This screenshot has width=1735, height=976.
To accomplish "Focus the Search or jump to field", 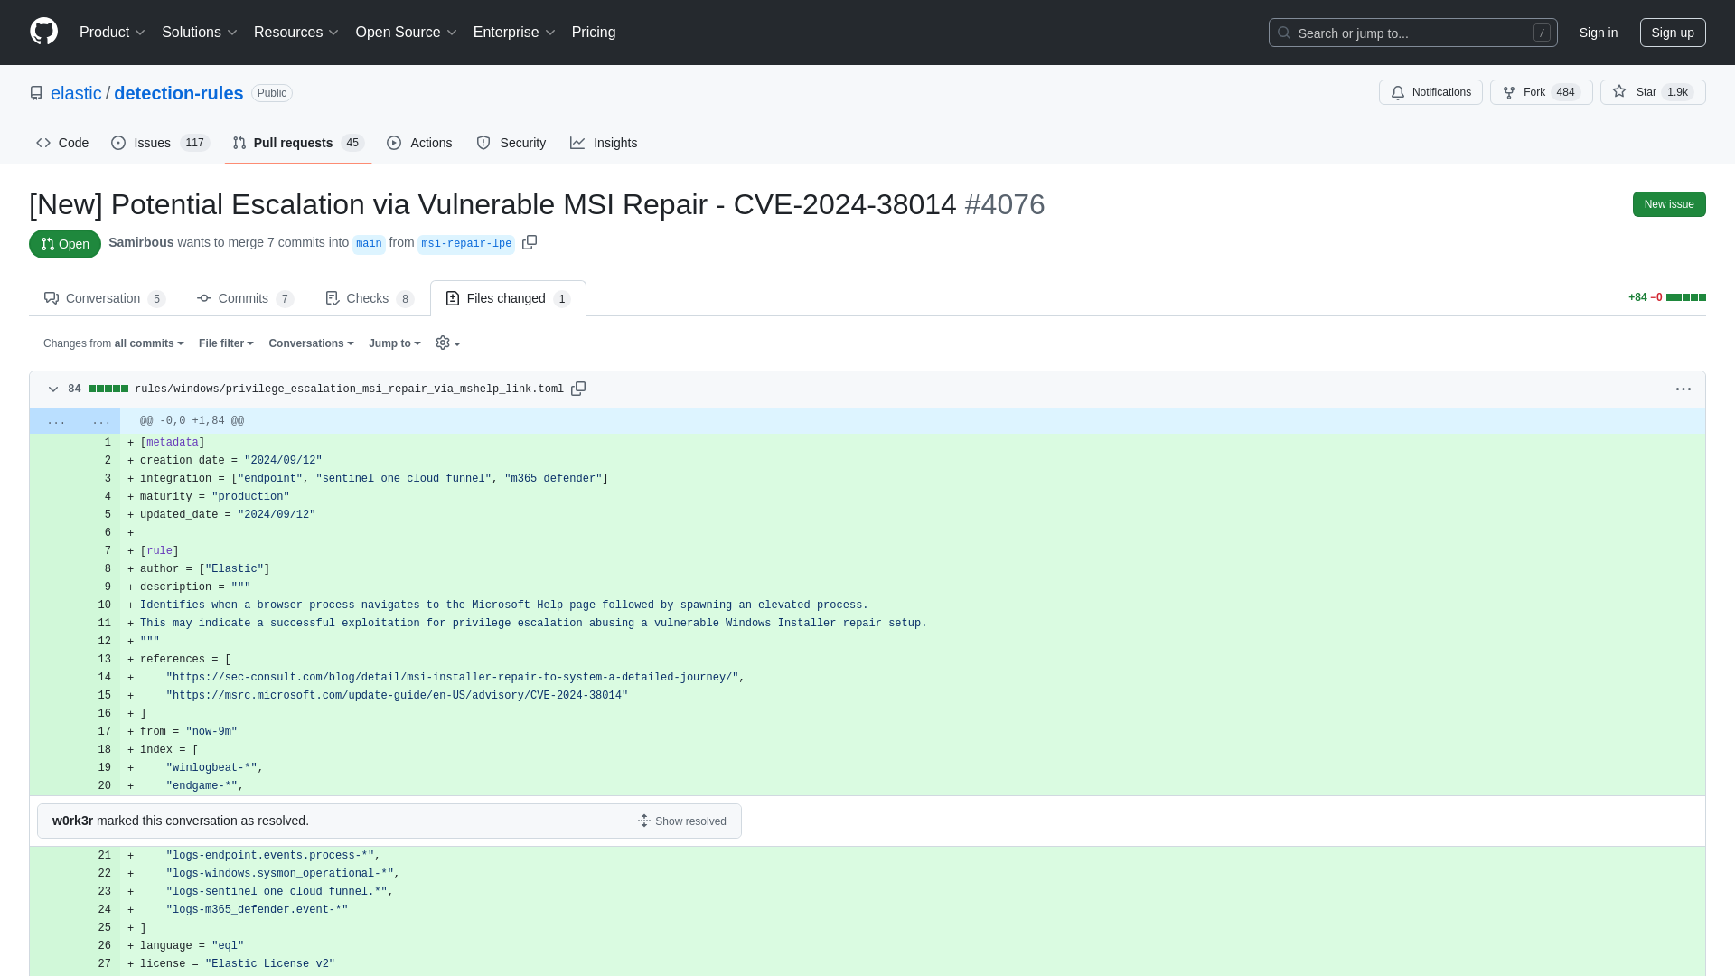I will tap(1412, 33).
